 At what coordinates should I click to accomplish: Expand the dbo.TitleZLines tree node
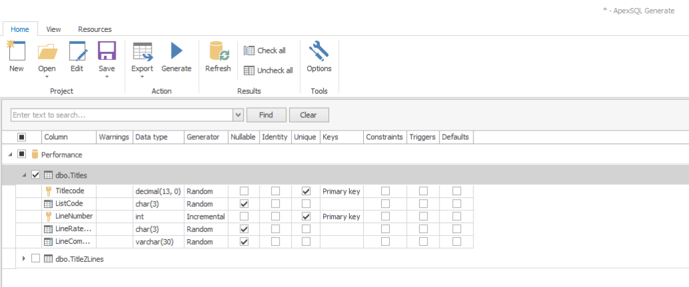(x=25, y=258)
